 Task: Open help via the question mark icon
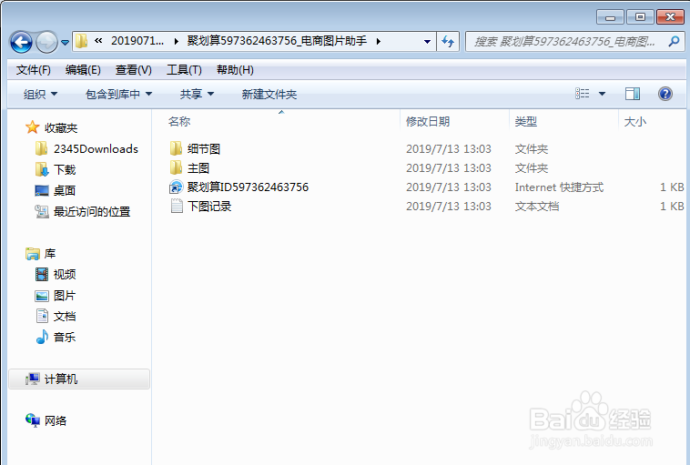coord(665,94)
